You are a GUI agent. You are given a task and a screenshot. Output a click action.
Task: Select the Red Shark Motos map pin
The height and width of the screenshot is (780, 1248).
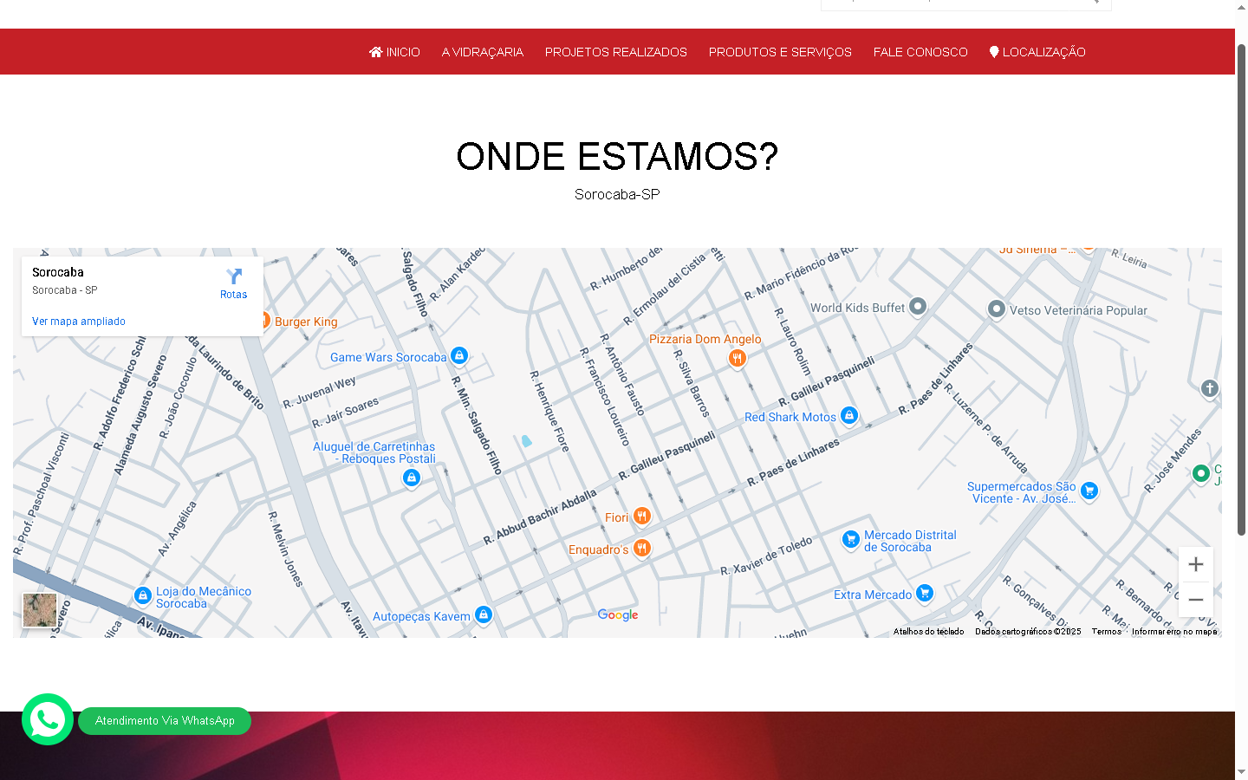pyautogui.click(x=849, y=415)
